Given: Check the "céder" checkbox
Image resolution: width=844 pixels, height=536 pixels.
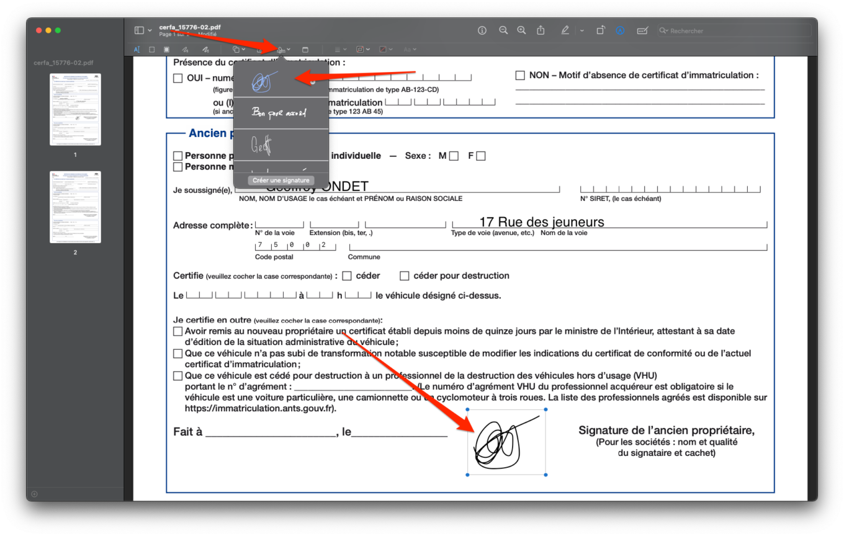Looking at the screenshot, I should coord(347,276).
